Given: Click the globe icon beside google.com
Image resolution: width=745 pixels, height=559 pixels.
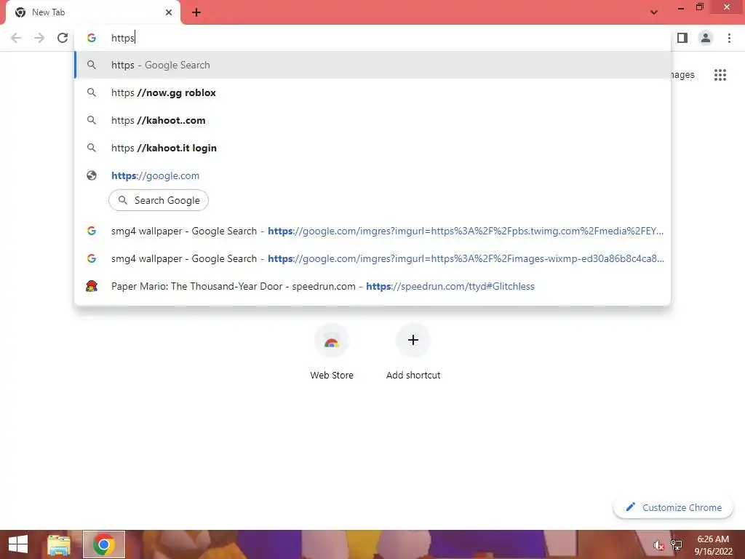Looking at the screenshot, I should [92, 175].
